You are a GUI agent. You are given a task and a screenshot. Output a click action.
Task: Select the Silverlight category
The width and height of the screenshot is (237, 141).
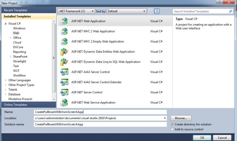click(19, 61)
